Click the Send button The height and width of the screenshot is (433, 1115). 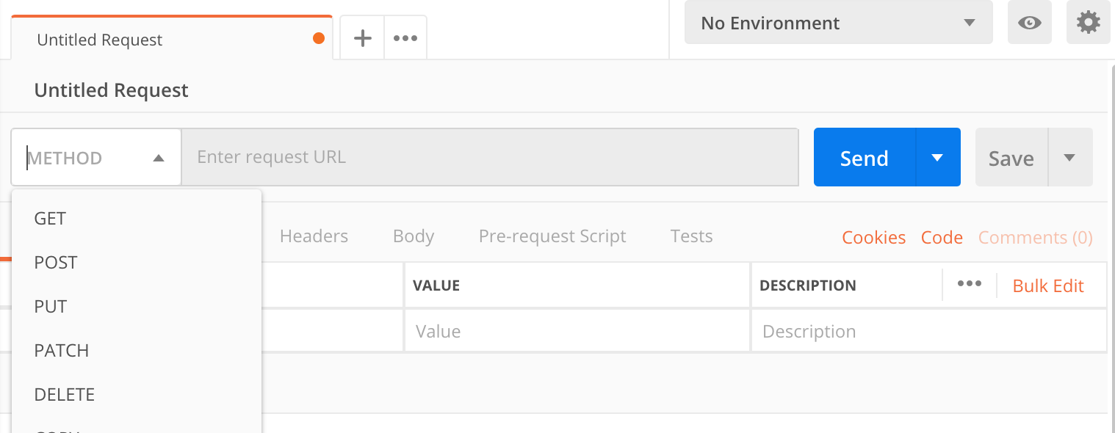pyautogui.click(x=864, y=157)
